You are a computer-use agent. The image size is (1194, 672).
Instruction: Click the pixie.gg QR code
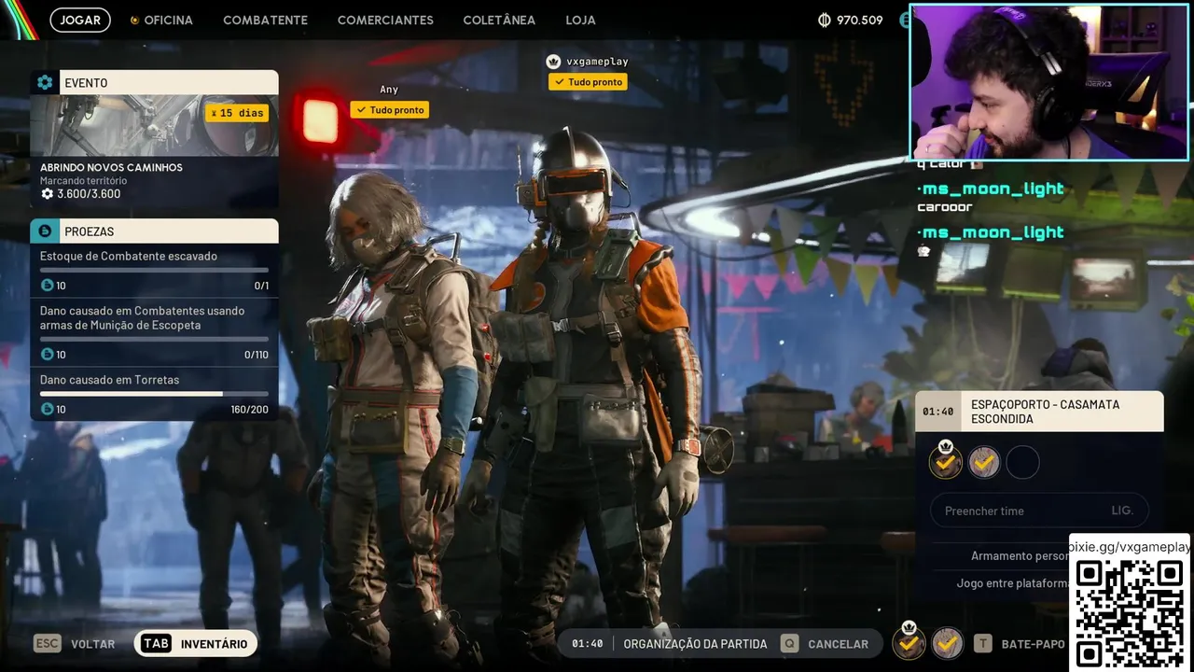[1131, 612]
